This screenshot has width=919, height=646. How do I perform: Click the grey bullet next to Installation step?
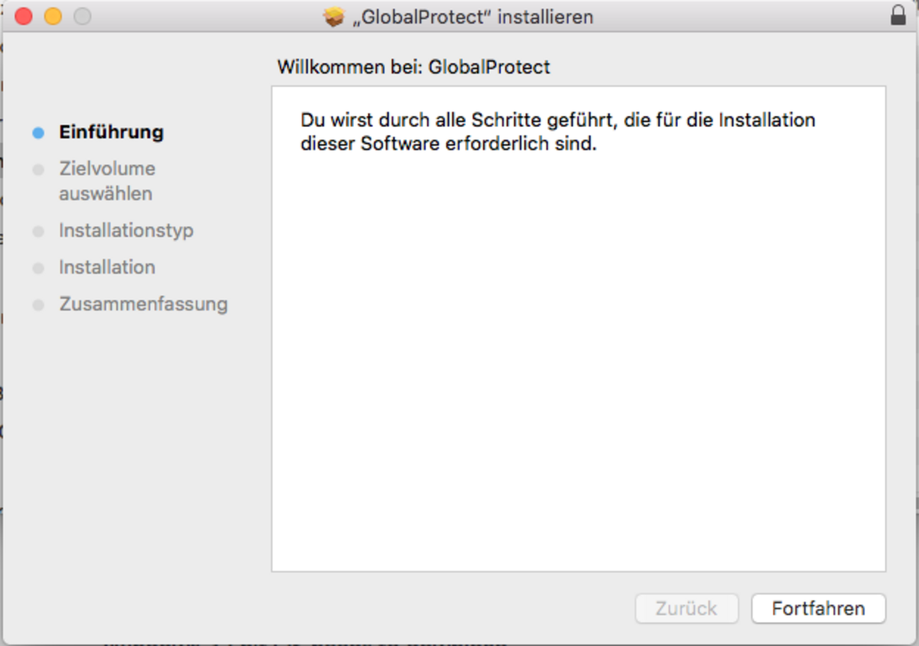pyautogui.click(x=38, y=268)
